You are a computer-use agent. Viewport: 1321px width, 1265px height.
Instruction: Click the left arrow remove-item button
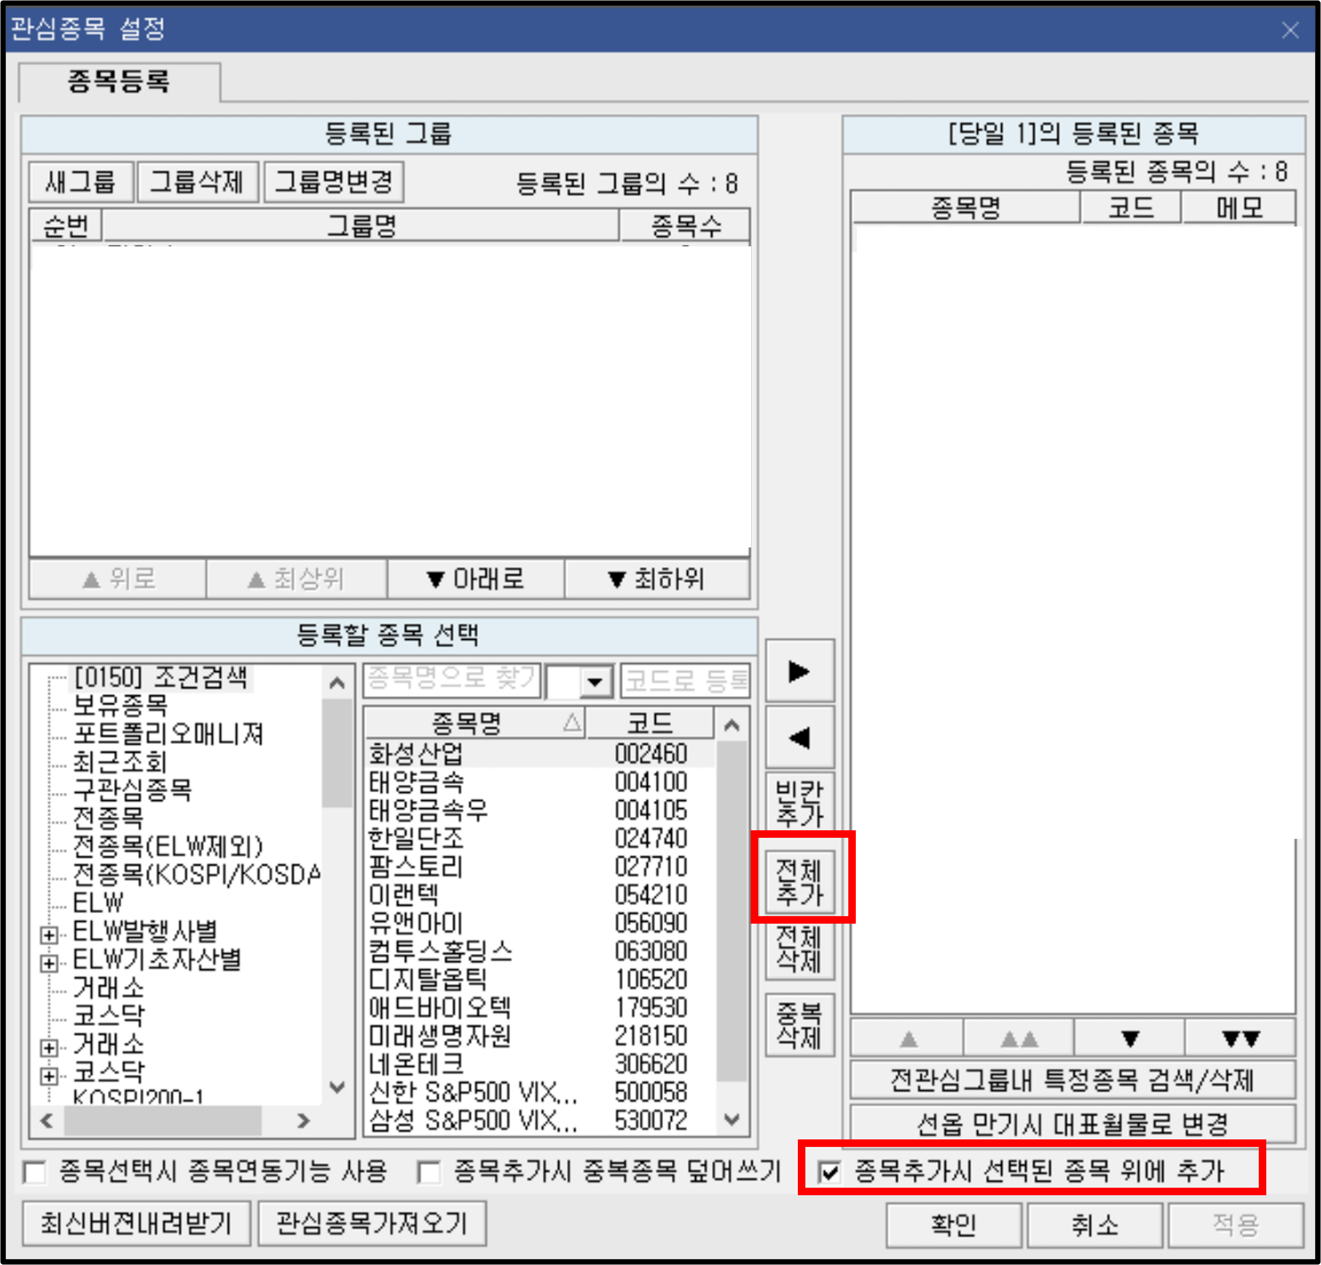pyautogui.click(x=799, y=737)
